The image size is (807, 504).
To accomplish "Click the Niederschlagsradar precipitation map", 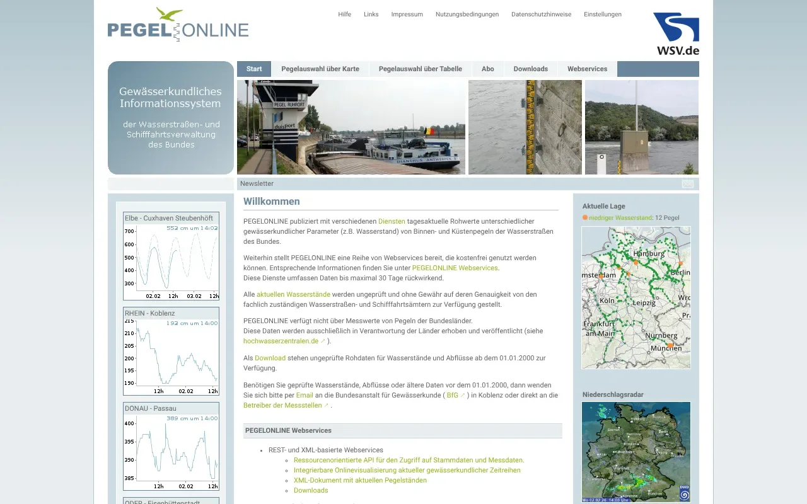I will [636, 451].
